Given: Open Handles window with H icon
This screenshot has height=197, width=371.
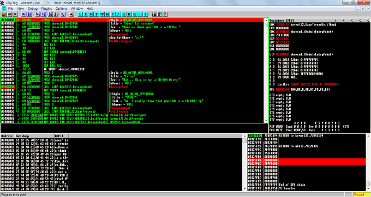Looking at the screenshot, I should (x=107, y=14).
